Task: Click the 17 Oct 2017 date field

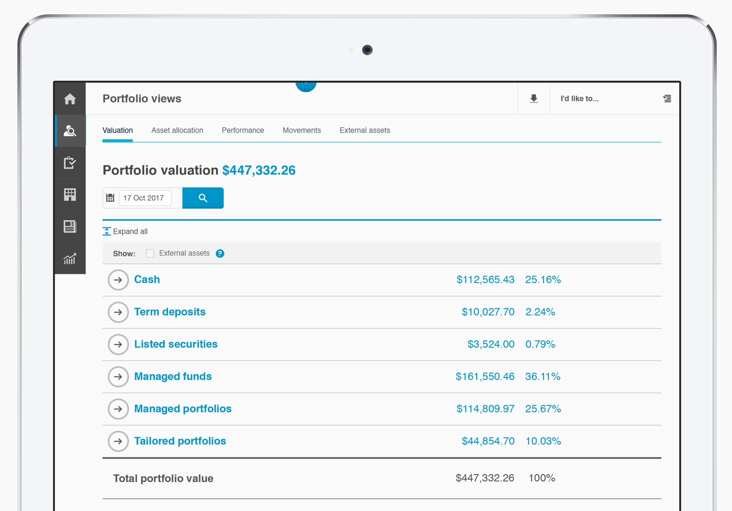Action: pyautogui.click(x=145, y=198)
